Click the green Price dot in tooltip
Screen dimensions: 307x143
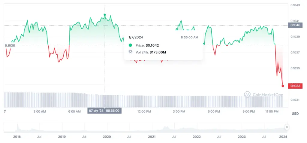pyautogui.click(x=130, y=45)
